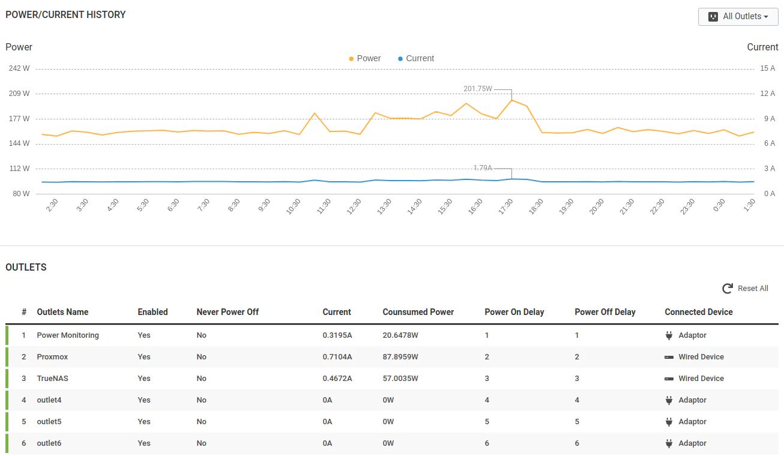Toggle the Current series in the legend
Image resolution: width=784 pixels, height=456 pixels.
point(415,58)
